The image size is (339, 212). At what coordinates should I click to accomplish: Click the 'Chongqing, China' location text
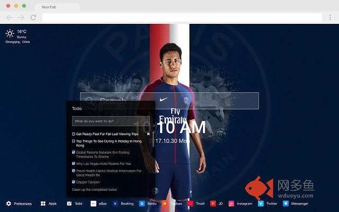pyautogui.click(x=17, y=42)
